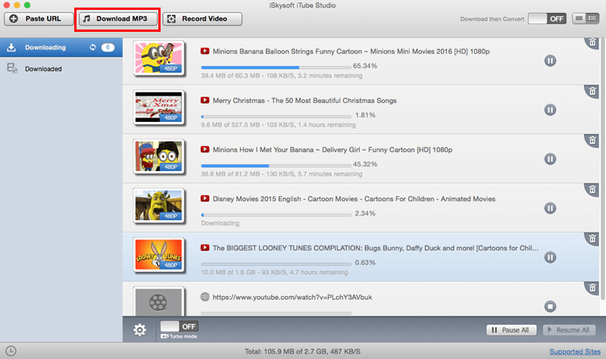Click the Download MP3 button
This screenshot has height=359, width=606.
coord(117,18)
